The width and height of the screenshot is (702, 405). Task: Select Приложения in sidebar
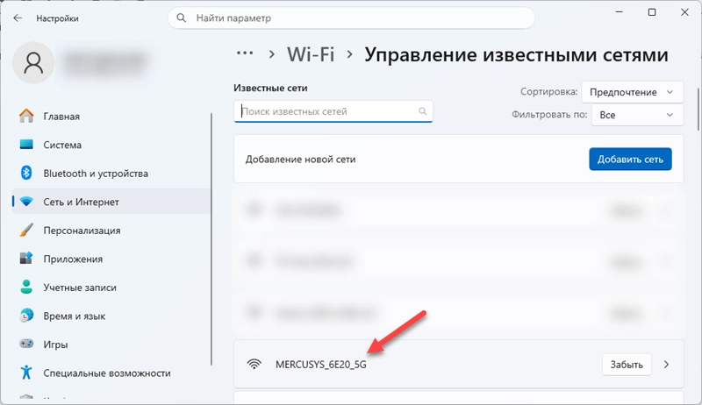111,259
